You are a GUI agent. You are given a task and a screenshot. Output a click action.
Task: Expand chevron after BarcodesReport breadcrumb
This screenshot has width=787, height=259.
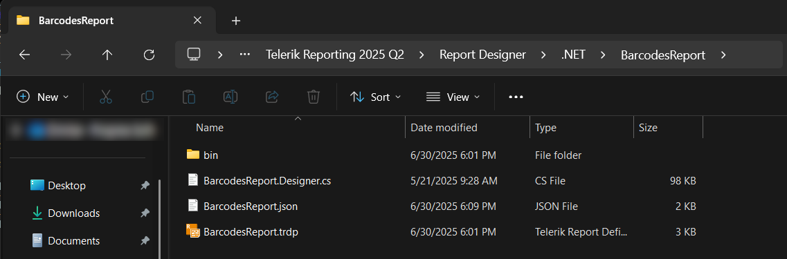click(723, 55)
